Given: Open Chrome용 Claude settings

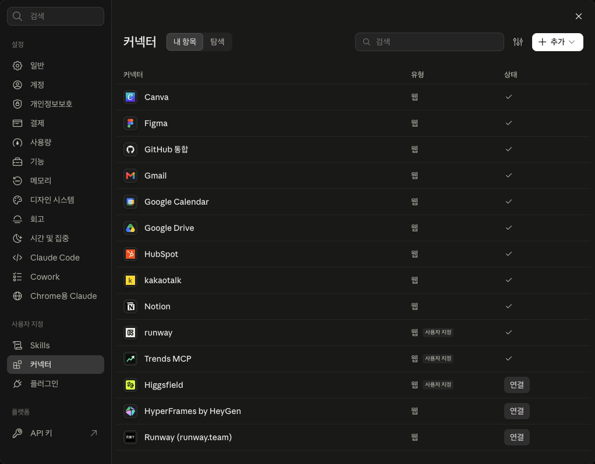Looking at the screenshot, I should [55, 296].
